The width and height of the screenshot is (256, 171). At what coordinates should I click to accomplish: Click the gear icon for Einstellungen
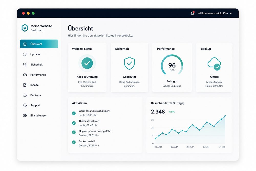coord(25,115)
